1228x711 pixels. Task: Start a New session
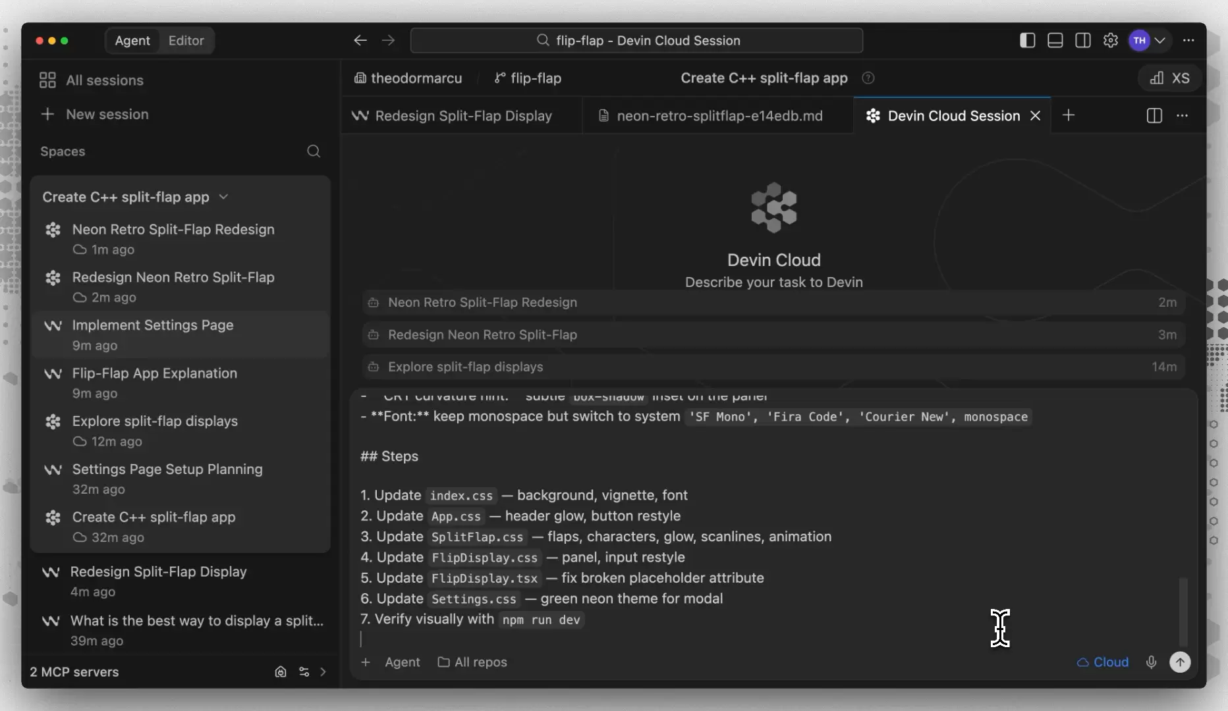(x=95, y=115)
